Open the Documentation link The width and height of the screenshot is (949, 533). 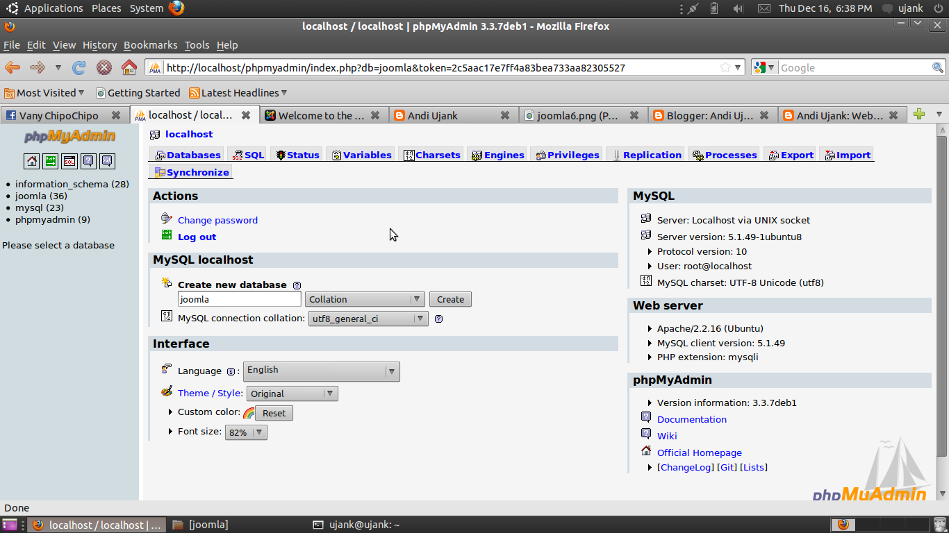coord(692,420)
